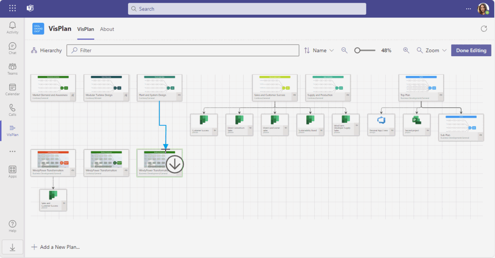Click the zoom-out magnifier icon
The width and height of the screenshot is (495, 258).
click(344, 50)
